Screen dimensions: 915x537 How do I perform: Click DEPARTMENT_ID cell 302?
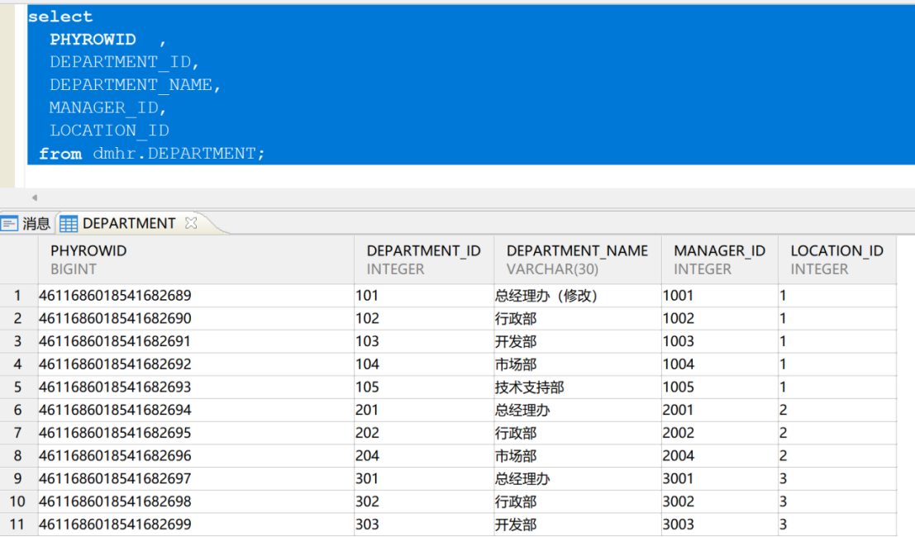(424, 501)
